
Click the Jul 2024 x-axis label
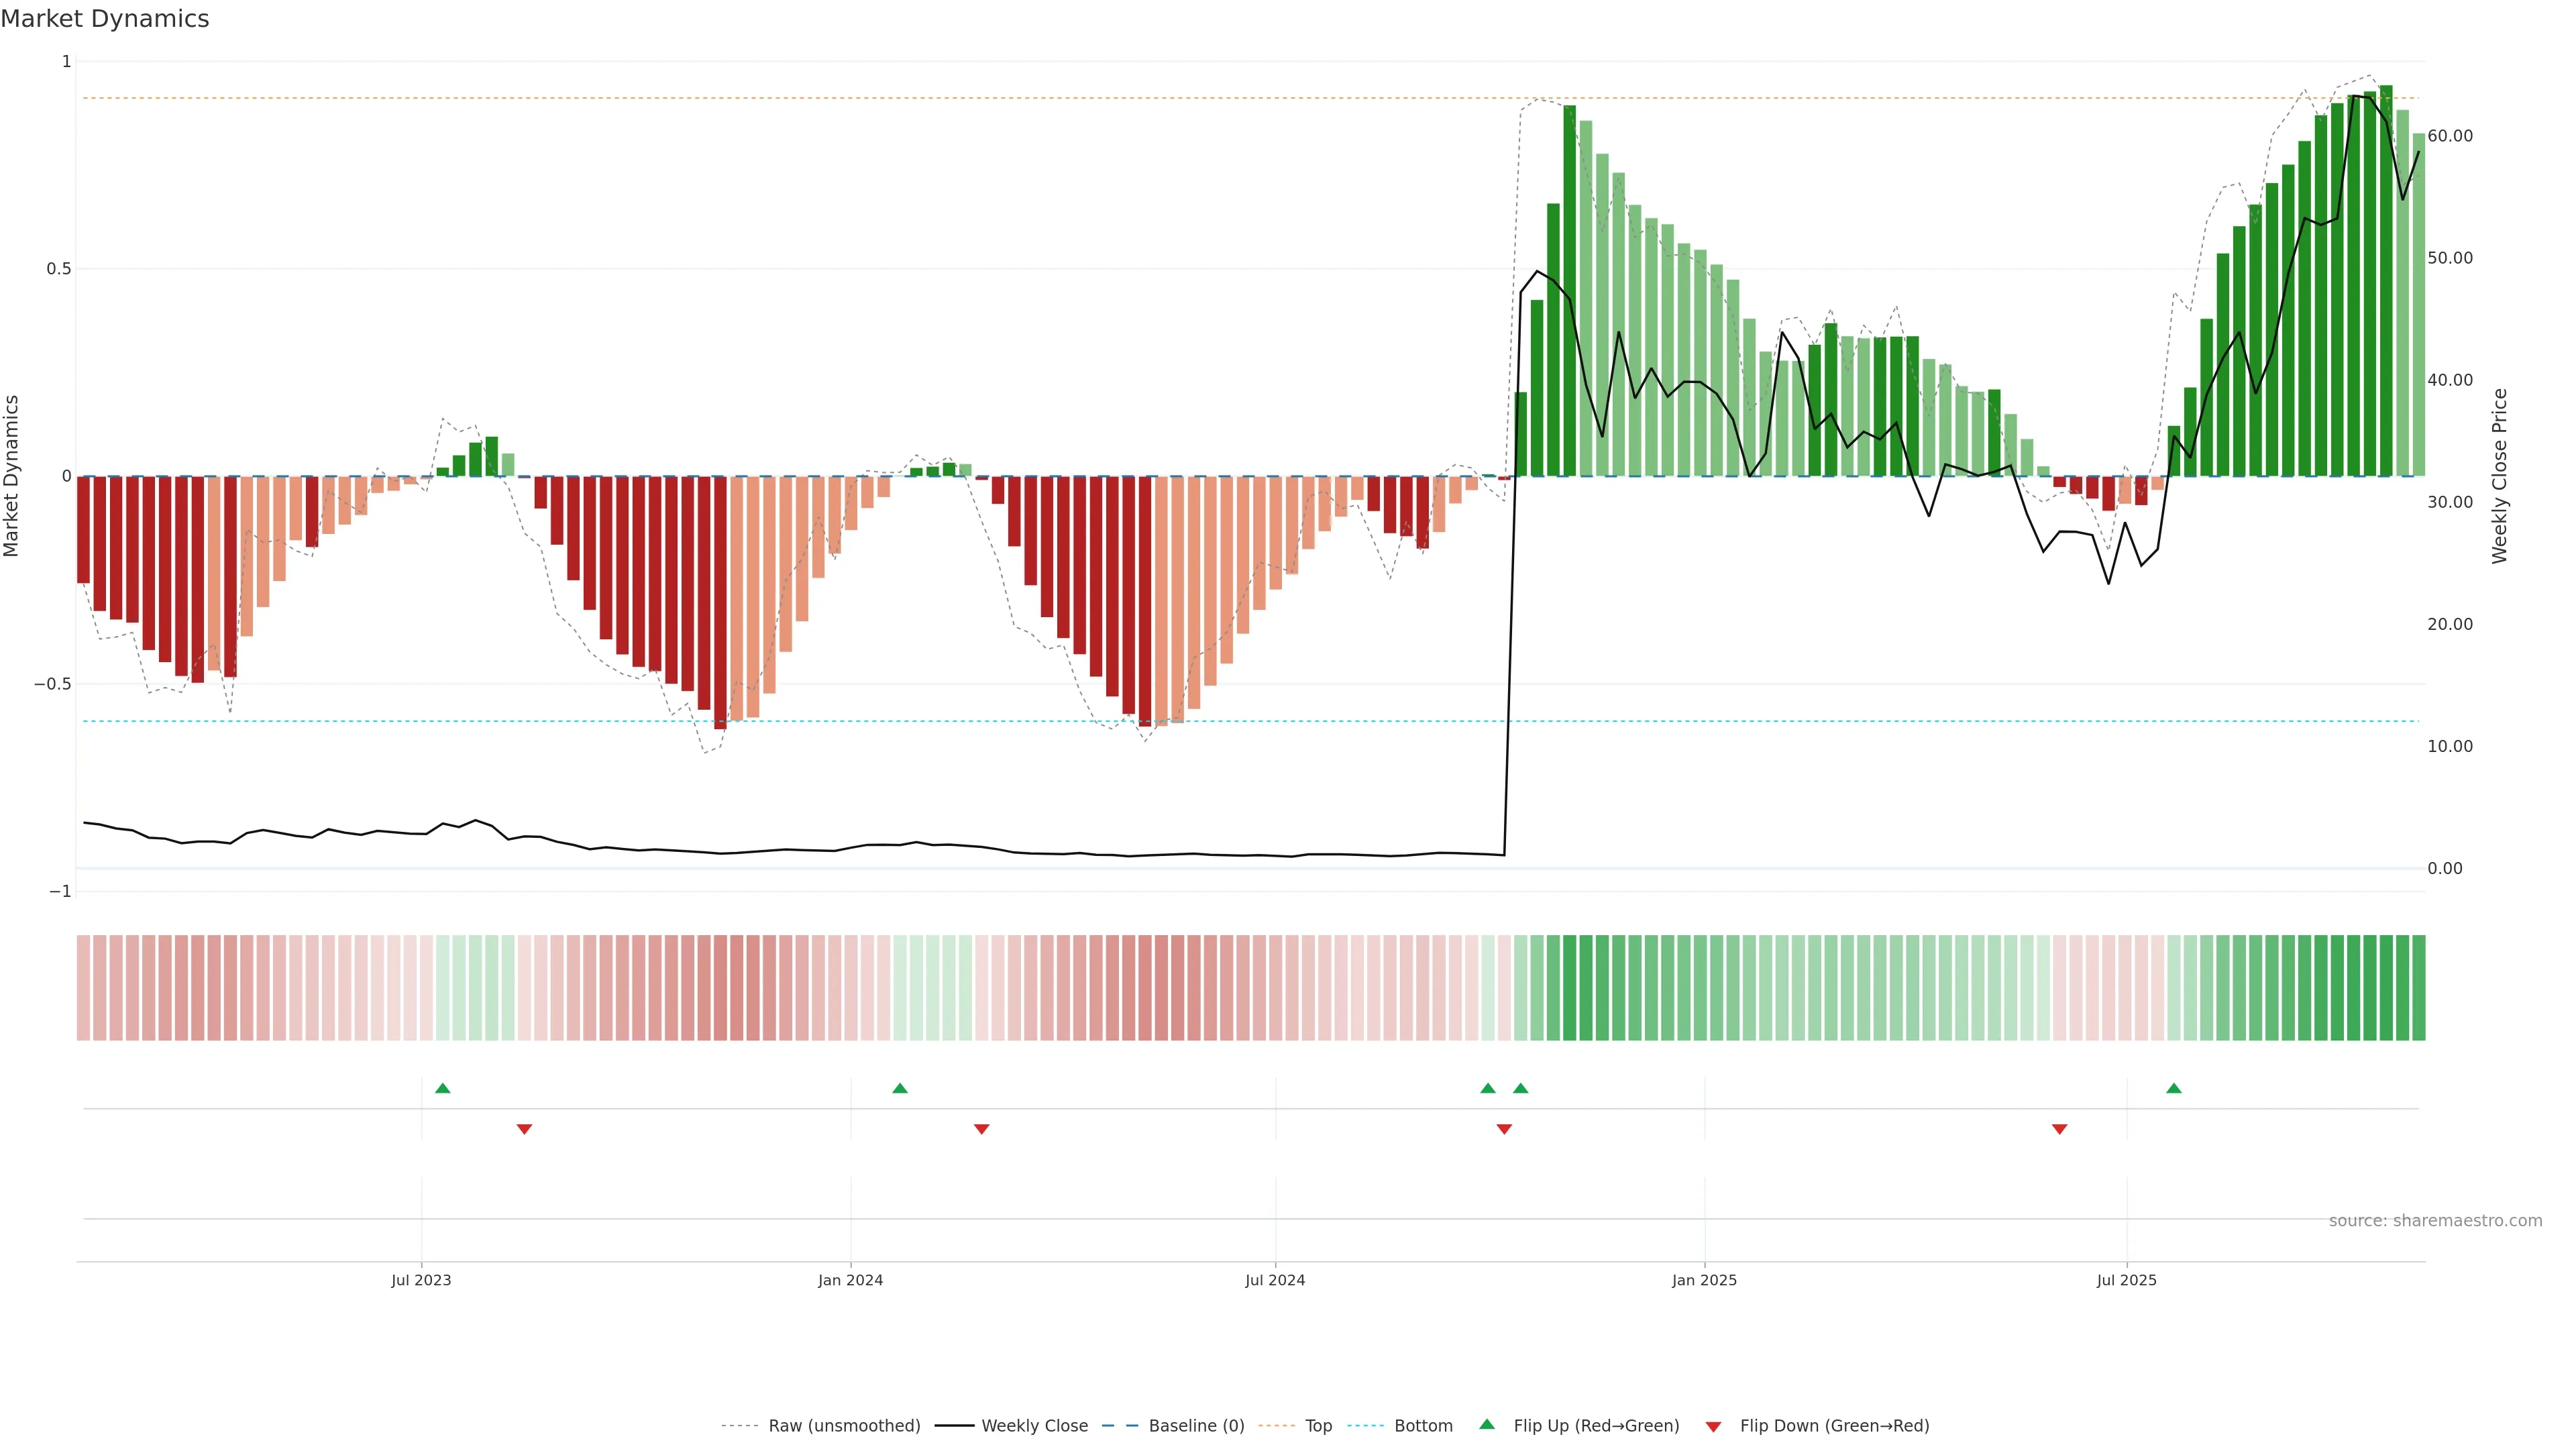(1275, 1280)
